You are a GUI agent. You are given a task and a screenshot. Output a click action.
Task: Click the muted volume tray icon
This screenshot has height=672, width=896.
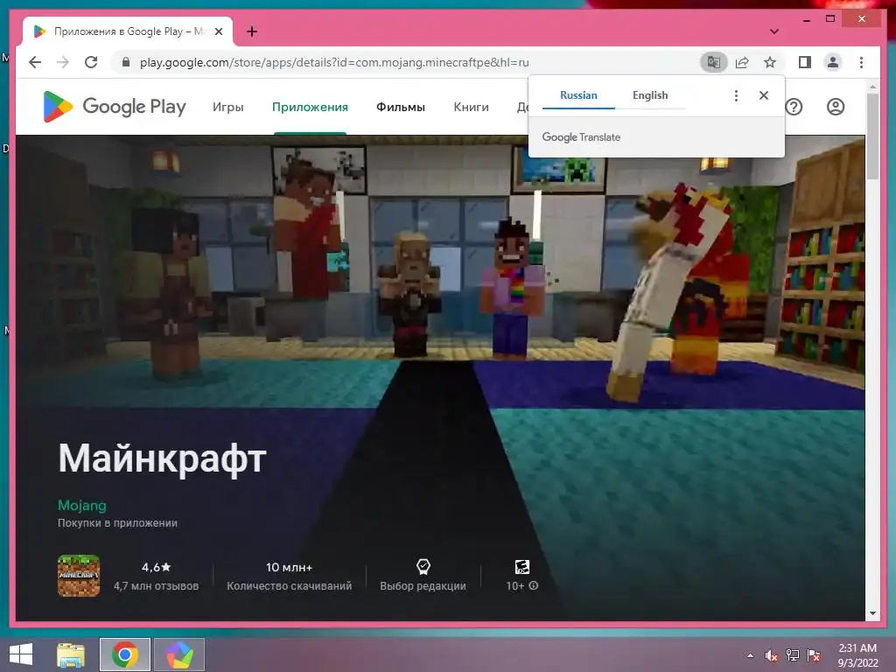pos(772,655)
